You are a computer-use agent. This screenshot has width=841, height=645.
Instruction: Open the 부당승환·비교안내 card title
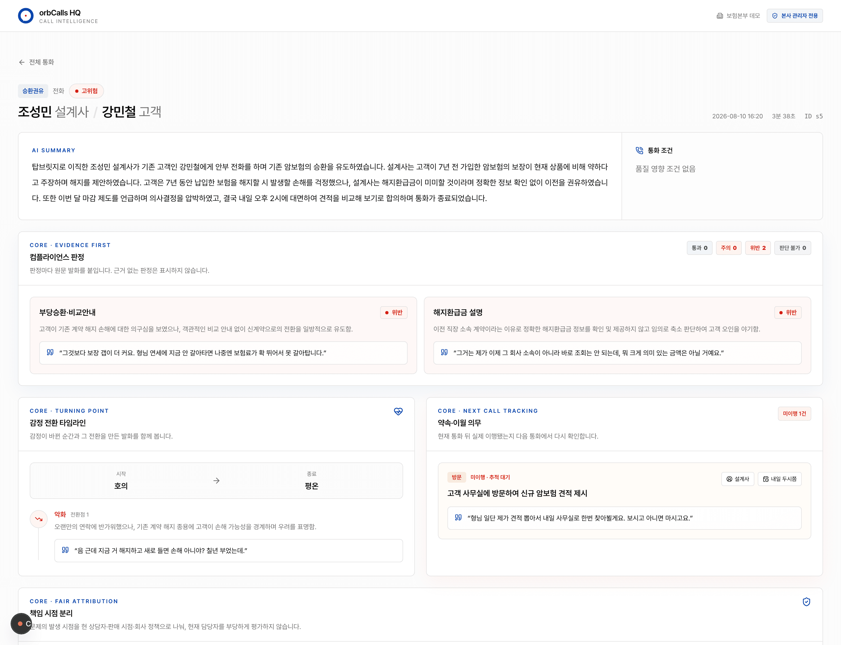point(67,312)
